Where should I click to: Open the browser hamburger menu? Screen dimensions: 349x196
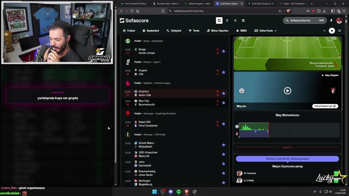(x=344, y=11)
